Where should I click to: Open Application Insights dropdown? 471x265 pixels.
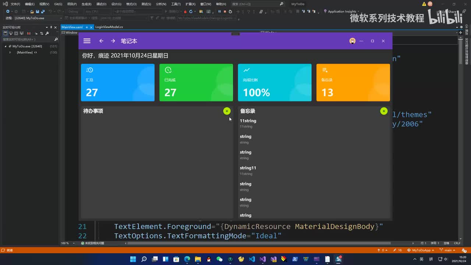pos(341,11)
